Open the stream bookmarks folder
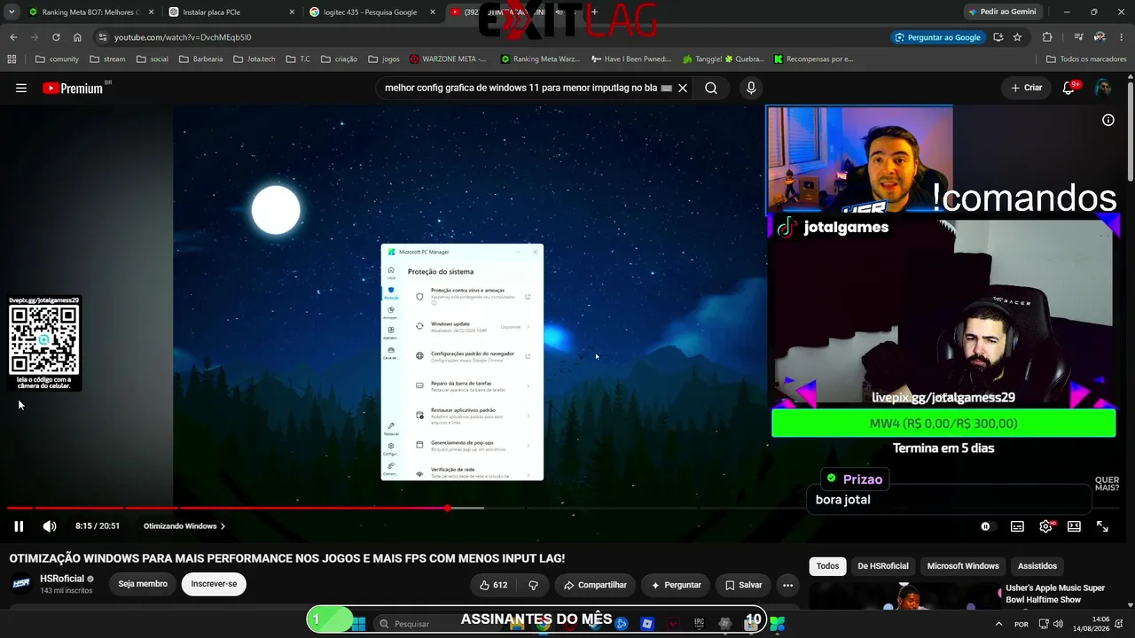Screen dimensions: 1135x638 coord(106,59)
